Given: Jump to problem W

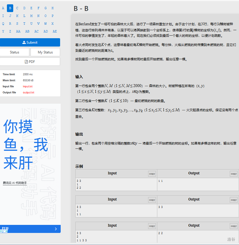Looking at the screenshot, I should click(x=45, y=24).
